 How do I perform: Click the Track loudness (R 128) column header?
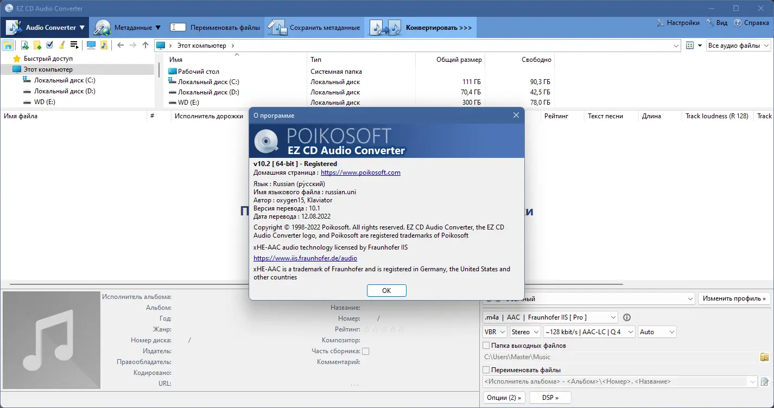coord(716,116)
